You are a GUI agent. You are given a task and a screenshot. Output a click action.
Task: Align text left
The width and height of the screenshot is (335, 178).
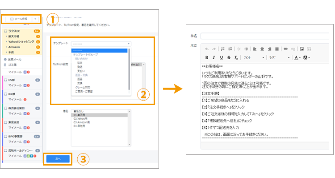point(255,49)
